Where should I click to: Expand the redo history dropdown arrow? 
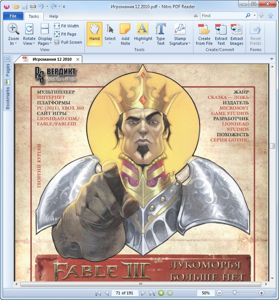point(60,6)
